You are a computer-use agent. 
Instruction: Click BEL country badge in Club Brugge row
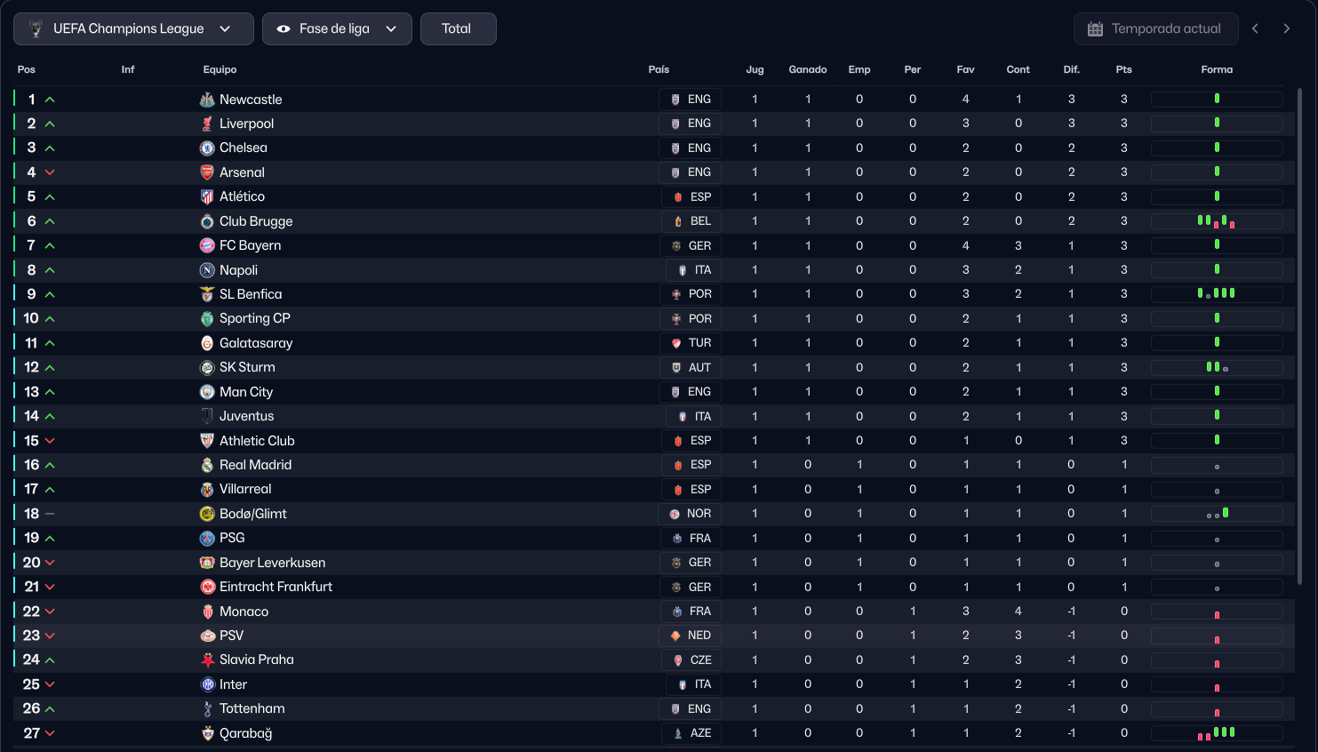click(x=692, y=221)
